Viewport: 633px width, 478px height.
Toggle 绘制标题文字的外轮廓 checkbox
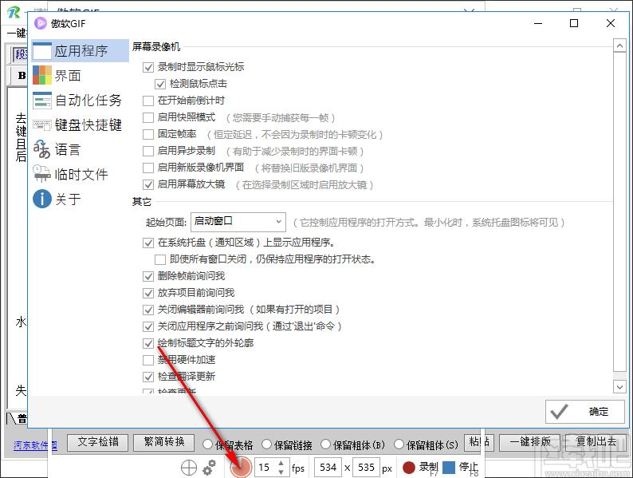(x=148, y=343)
